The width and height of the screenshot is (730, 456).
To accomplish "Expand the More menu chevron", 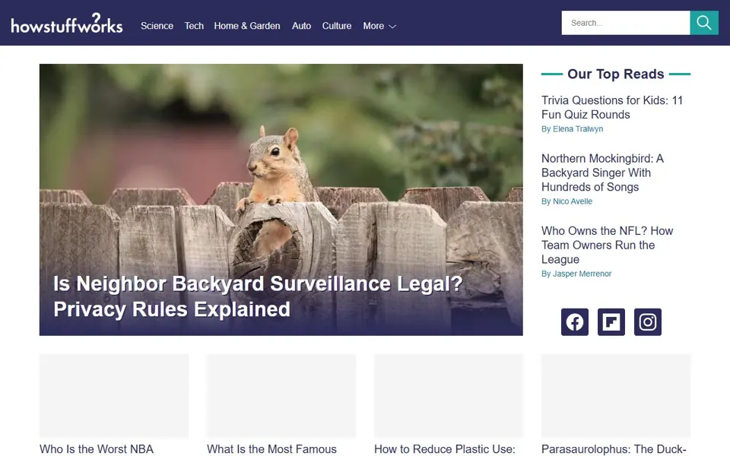I will point(392,27).
